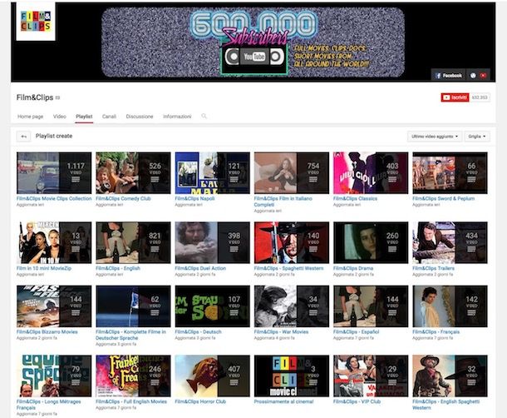Click the Film&Clips Sword & Peplum title
Viewport: 507px width, 418px height.
point(444,198)
